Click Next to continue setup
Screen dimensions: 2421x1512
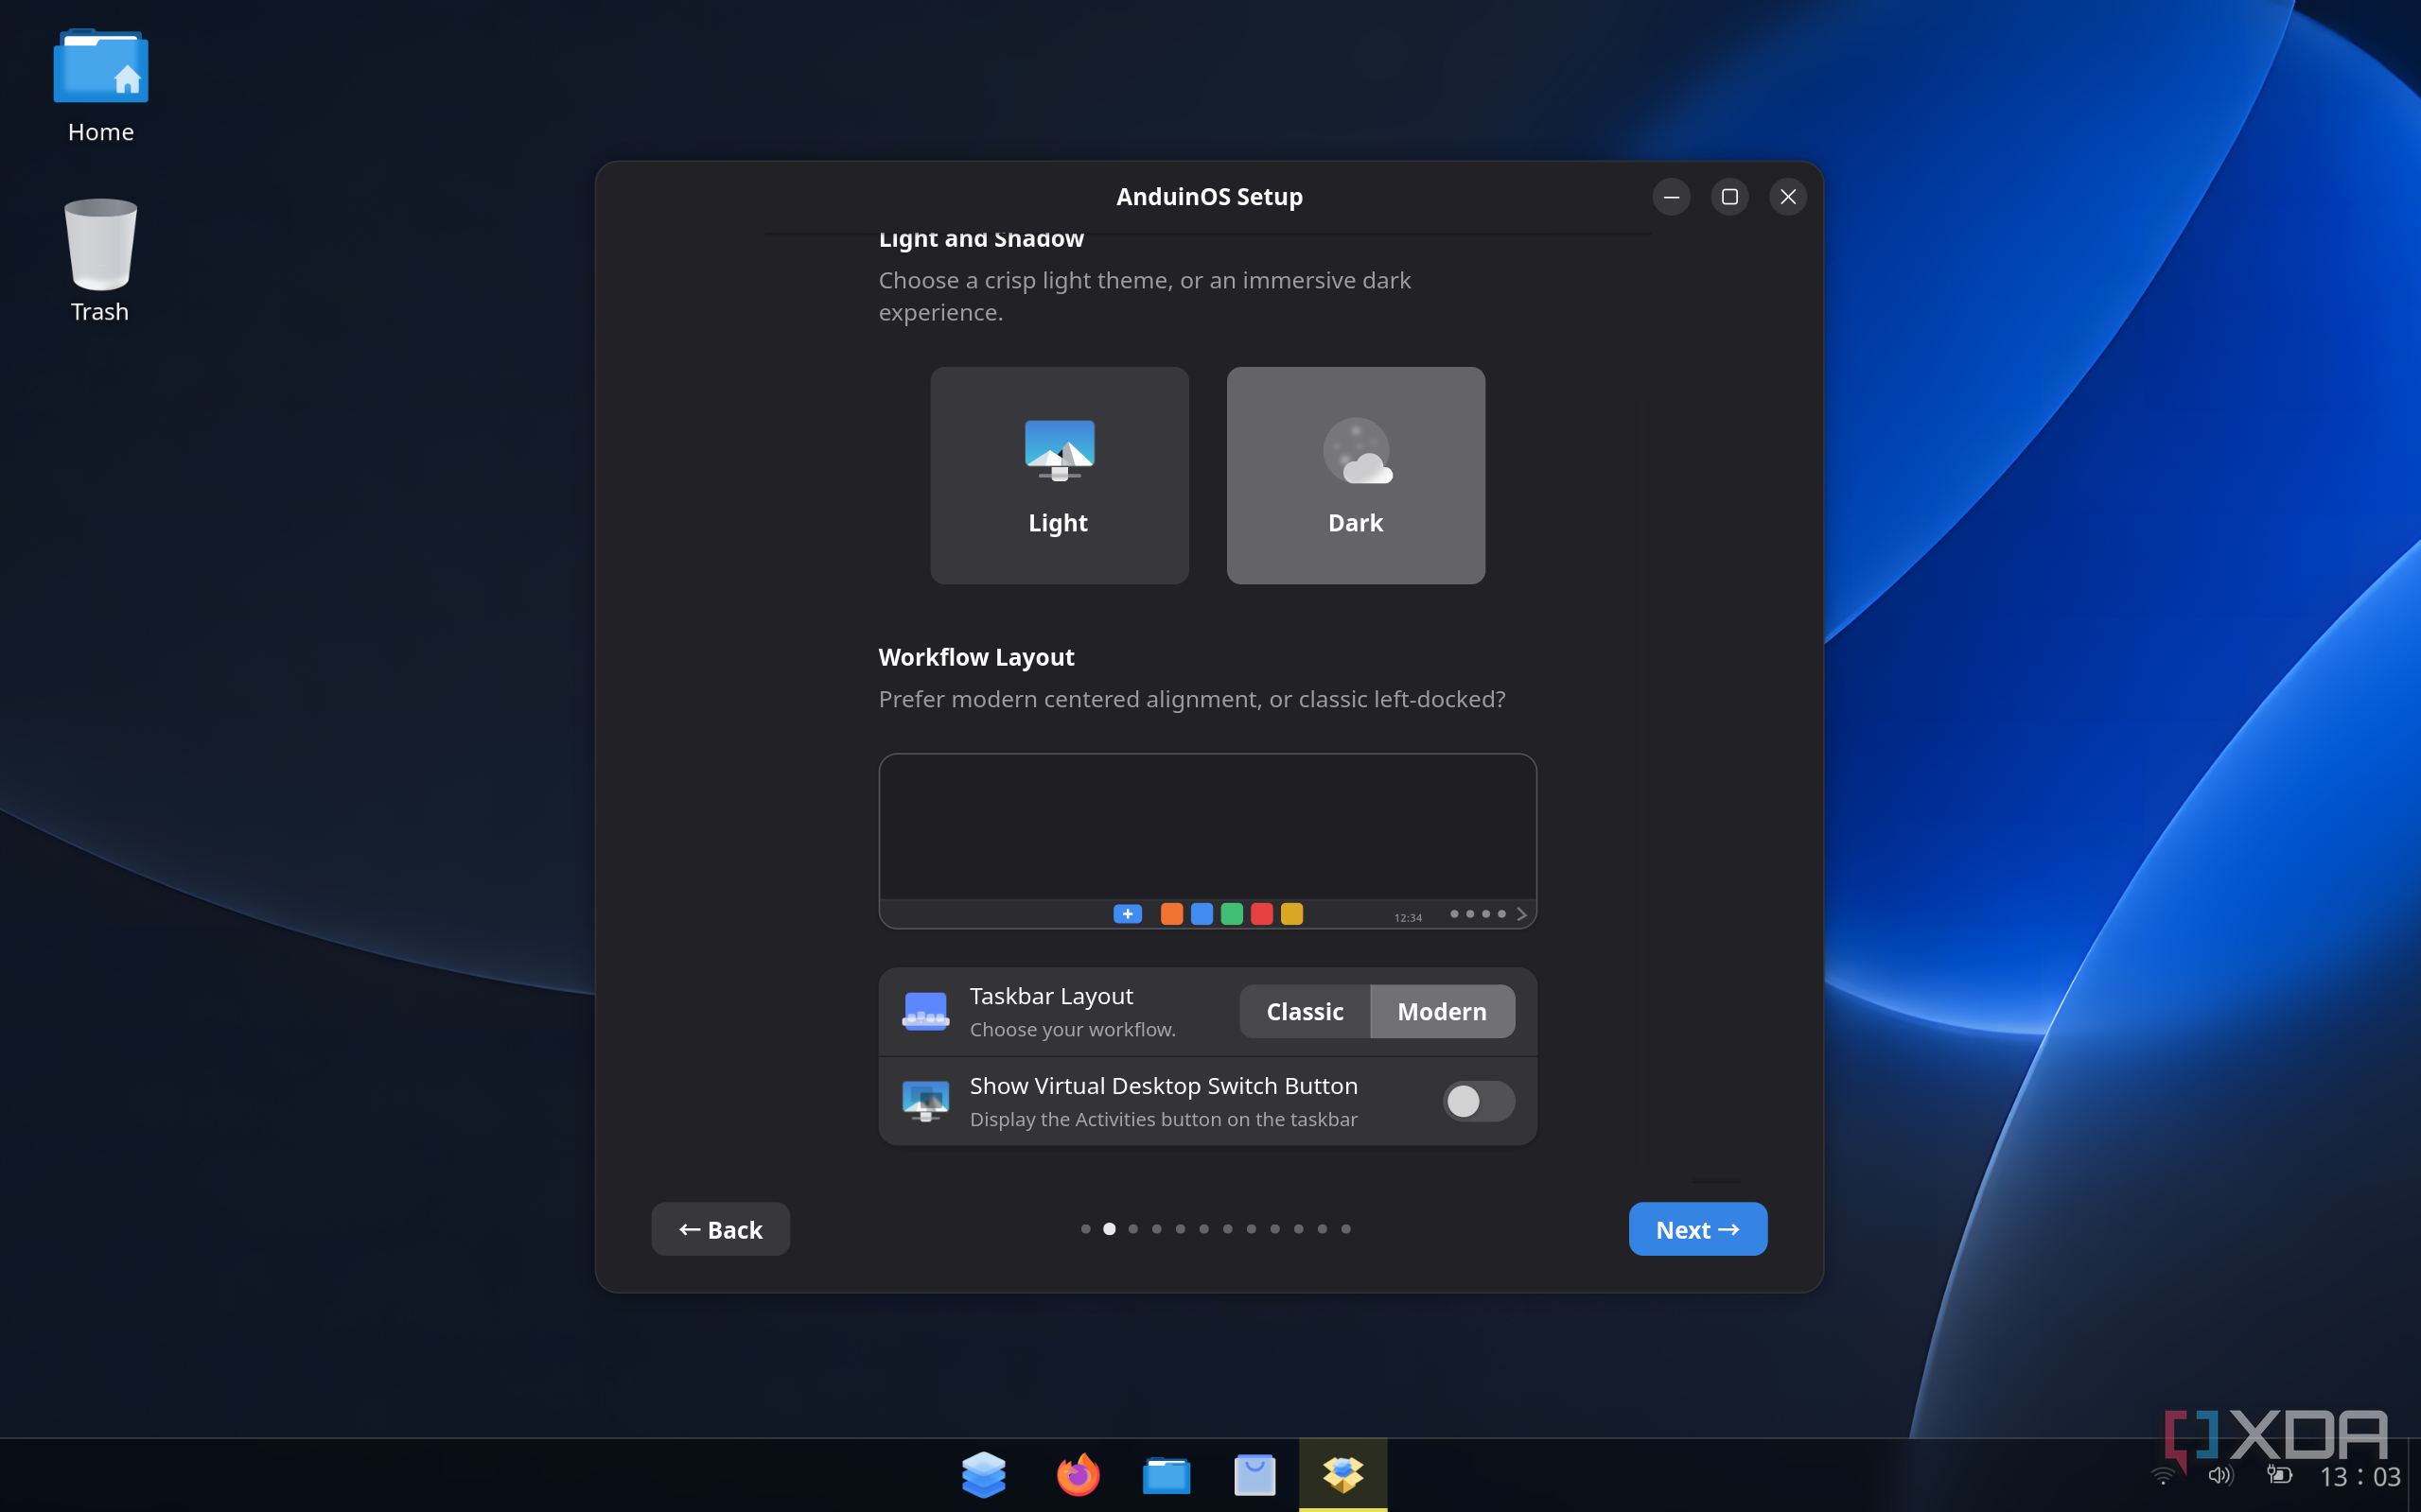[x=1697, y=1229]
